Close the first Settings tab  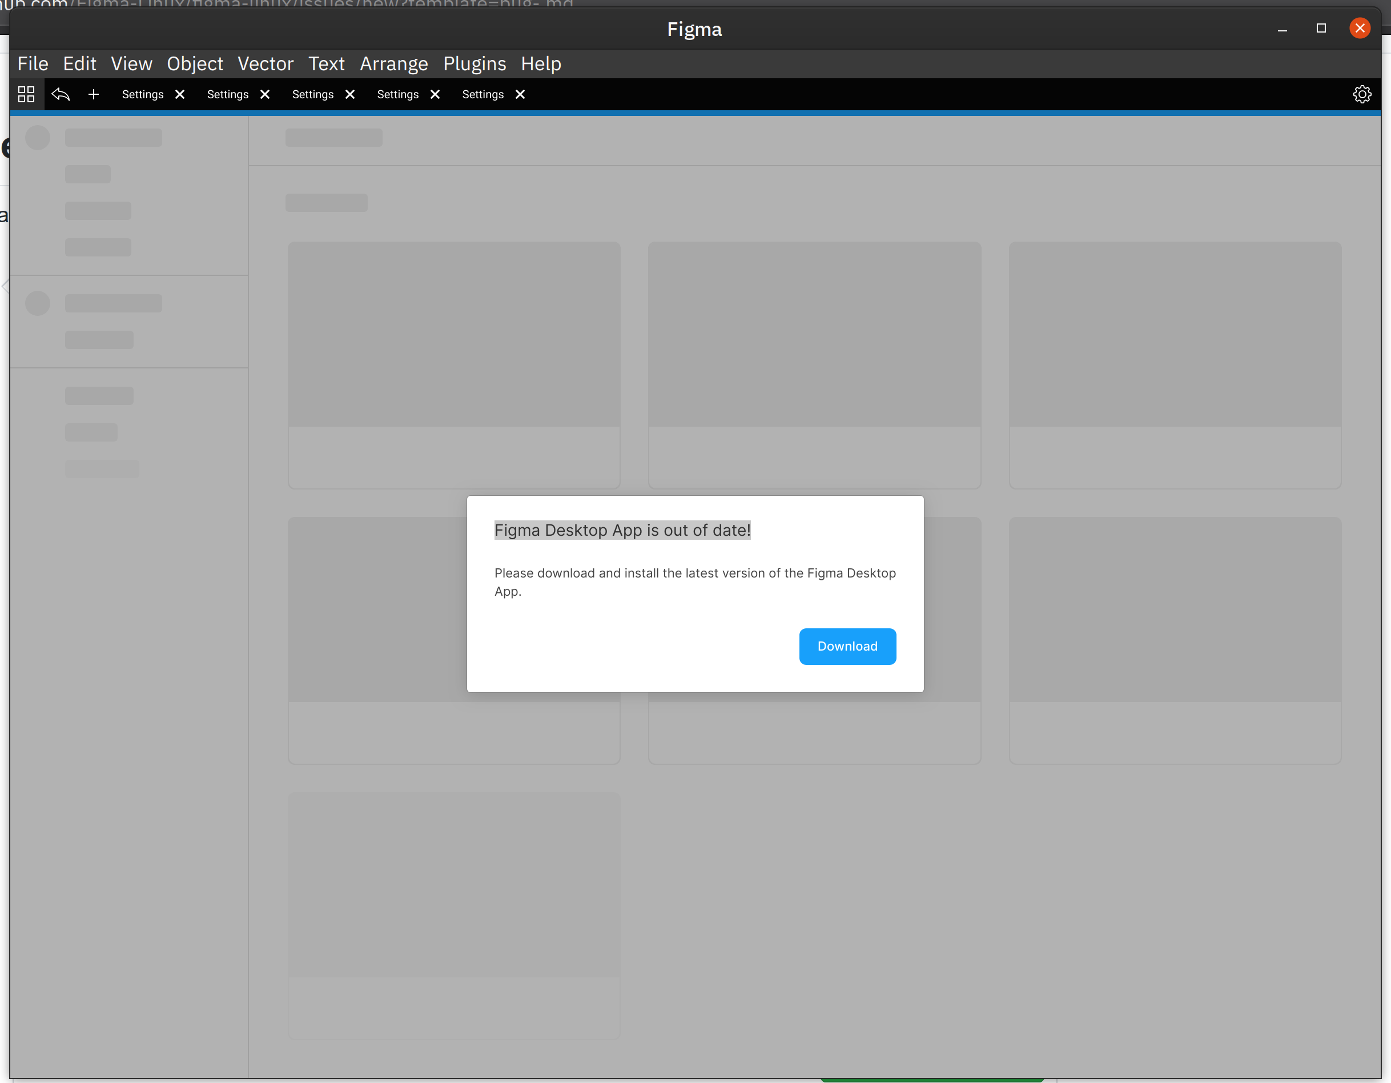(x=180, y=94)
